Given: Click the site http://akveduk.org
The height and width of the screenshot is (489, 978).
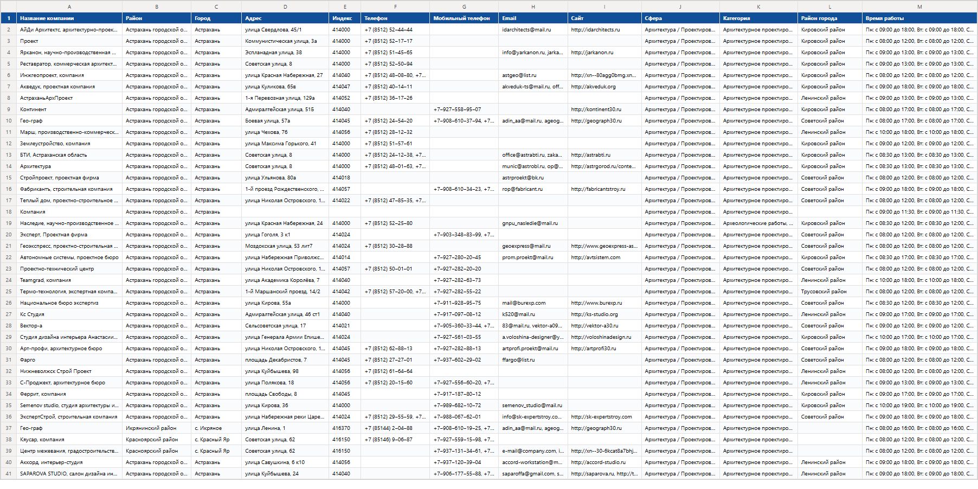Looking at the screenshot, I should pos(604,87).
